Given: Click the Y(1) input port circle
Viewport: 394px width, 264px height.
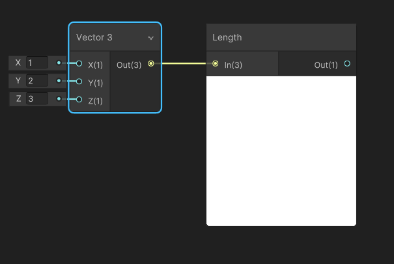Looking at the screenshot, I should coord(79,81).
